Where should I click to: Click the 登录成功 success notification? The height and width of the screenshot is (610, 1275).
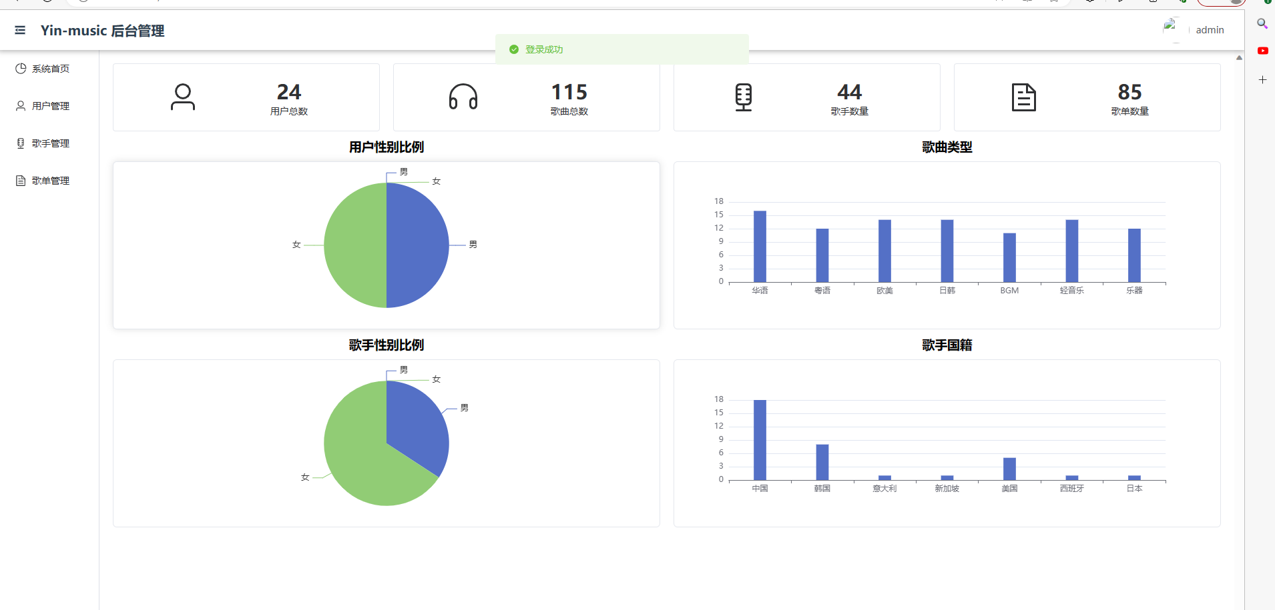tap(622, 49)
